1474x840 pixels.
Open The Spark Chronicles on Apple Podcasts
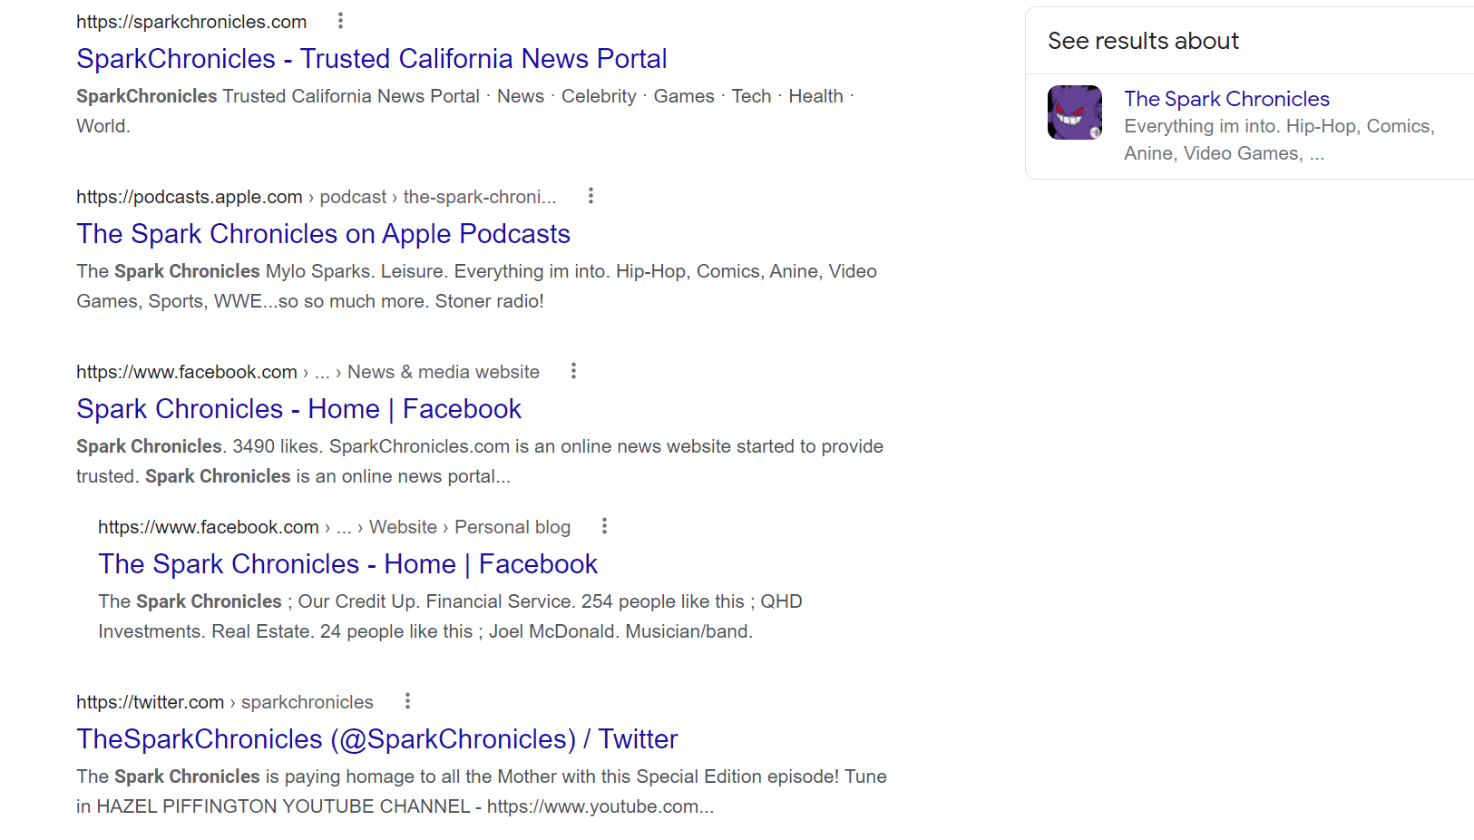coord(323,234)
